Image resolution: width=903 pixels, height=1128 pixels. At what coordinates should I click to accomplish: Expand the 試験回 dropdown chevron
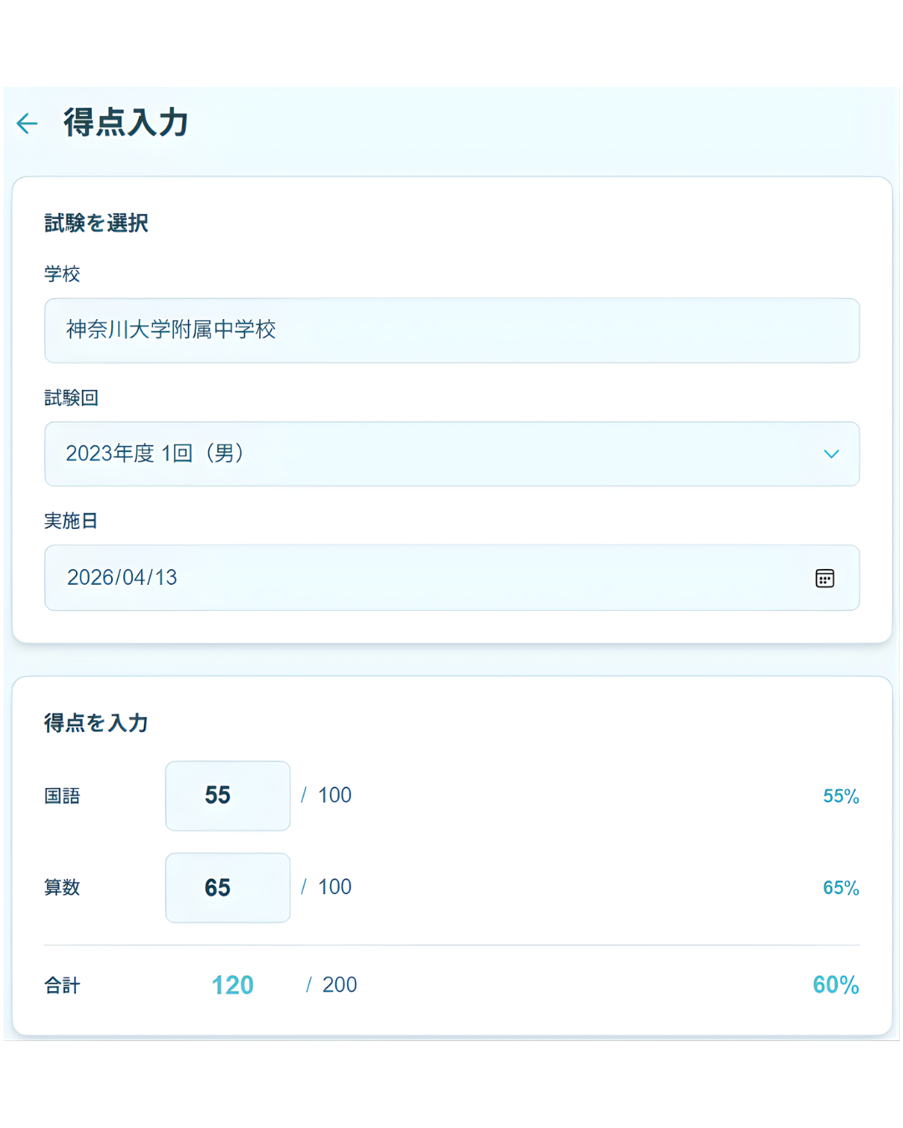pyautogui.click(x=832, y=454)
